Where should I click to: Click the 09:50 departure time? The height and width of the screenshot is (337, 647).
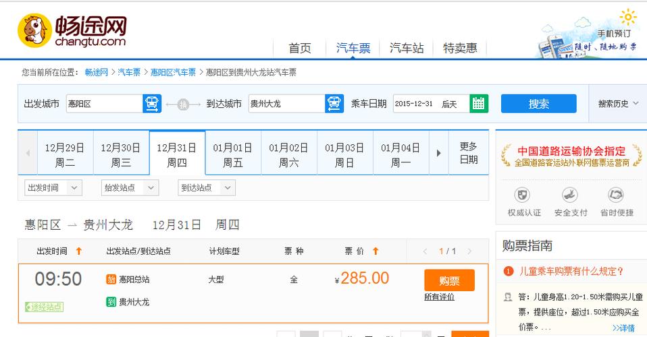pos(58,279)
